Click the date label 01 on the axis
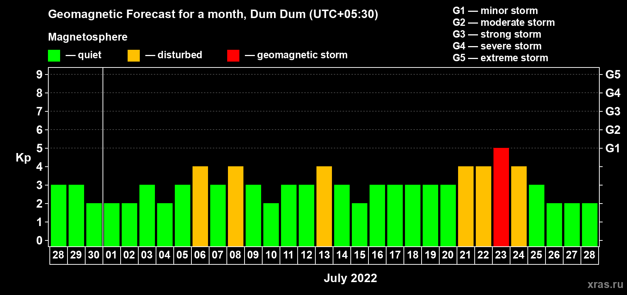627x295 pixels. [x=111, y=255]
